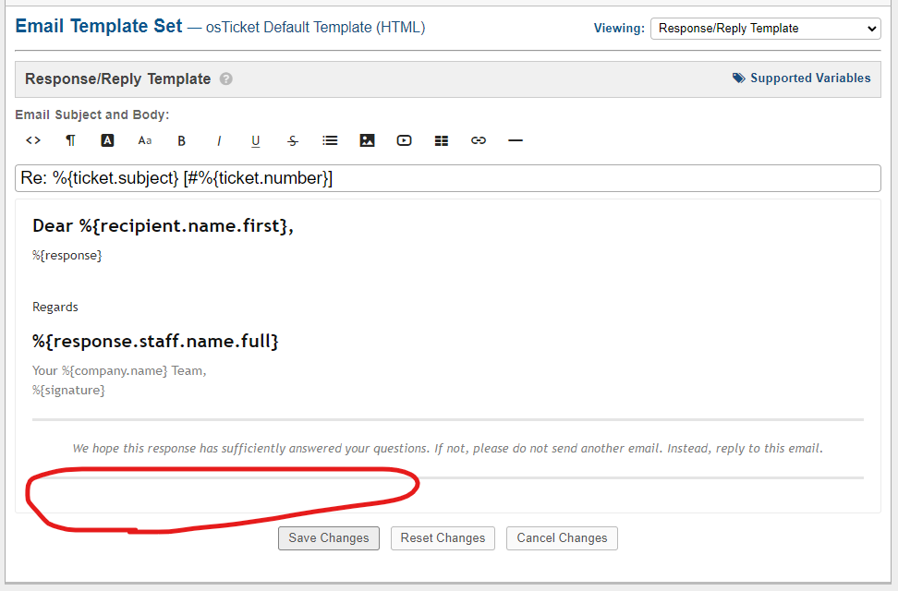Viewport: 898px width, 591px height.
Task: Toggle italic formatting
Action: coord(219,140)
